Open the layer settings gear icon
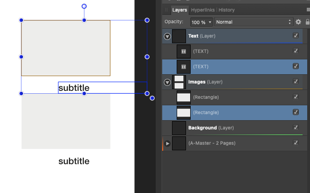 click(x=298, y=22)
